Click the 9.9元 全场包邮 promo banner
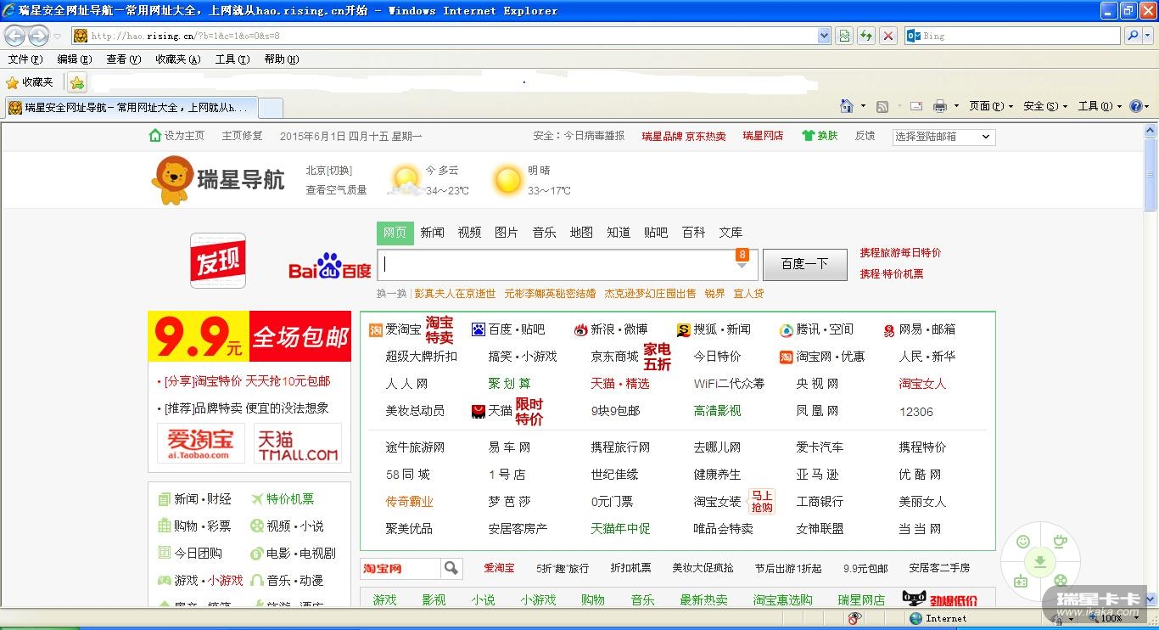This screenshot has height=630, width=1159. 249,336
